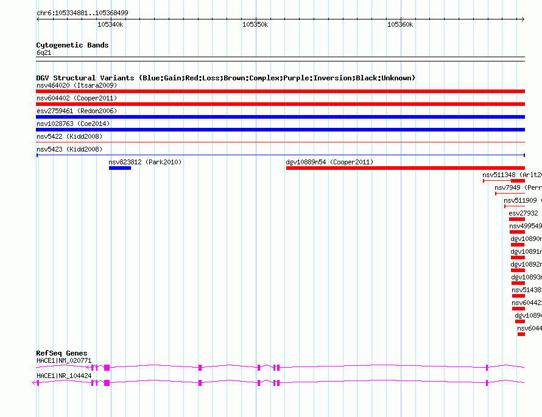This screenshot has width=542, height=417.
Task: Open the nsv51438 variant label
Action: [x=527, y=290]
